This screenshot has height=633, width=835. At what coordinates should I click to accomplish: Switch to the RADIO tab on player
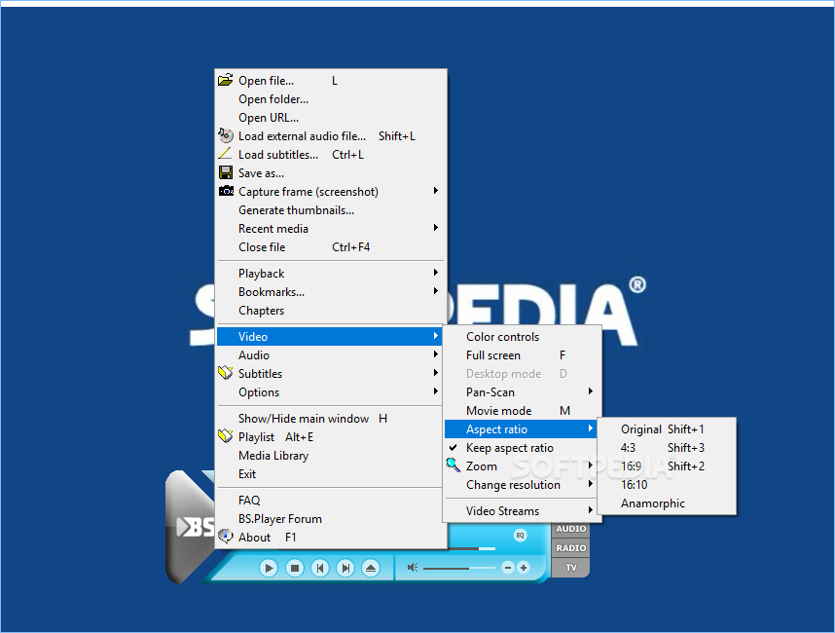(x=571, y=547)
